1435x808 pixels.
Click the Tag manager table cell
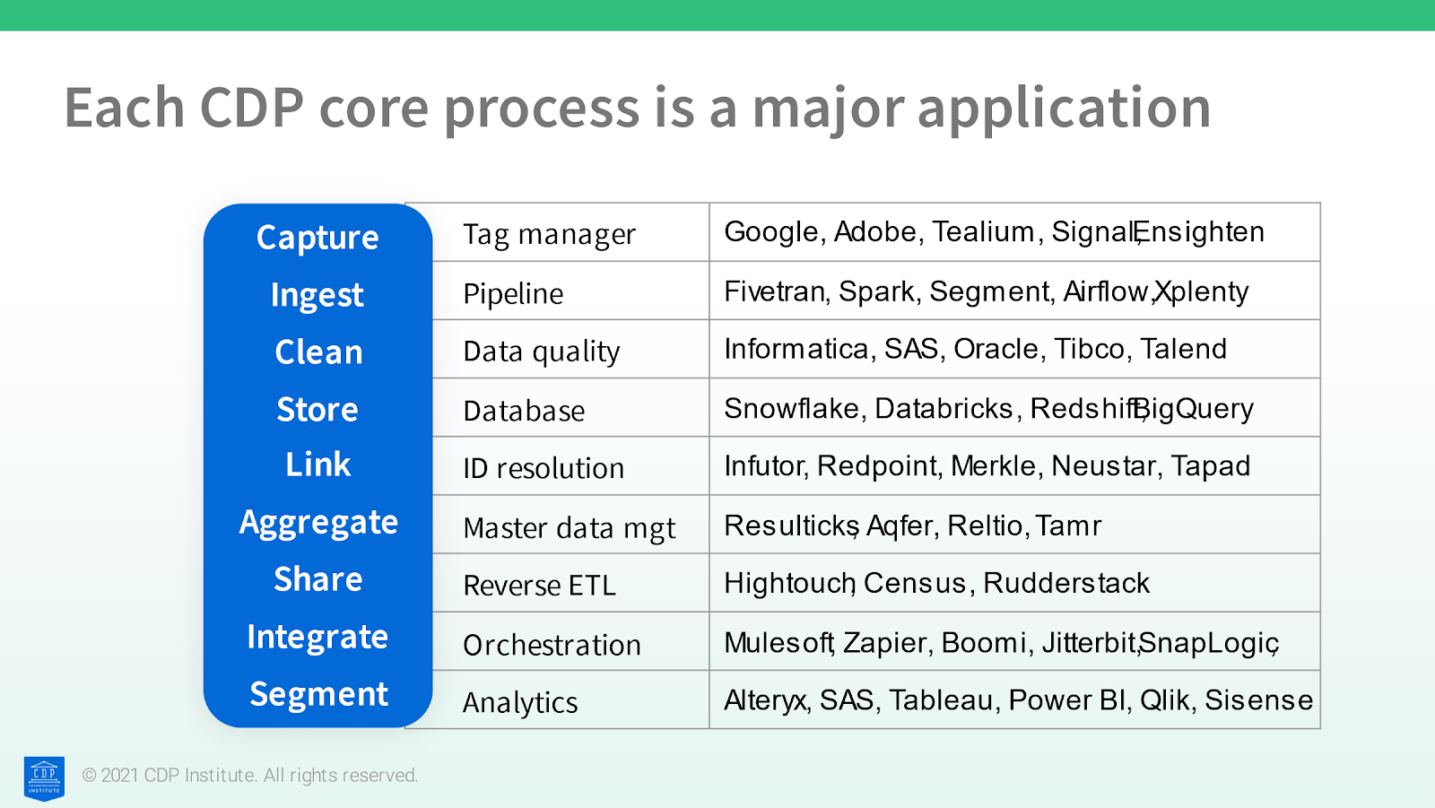[549, 234]
